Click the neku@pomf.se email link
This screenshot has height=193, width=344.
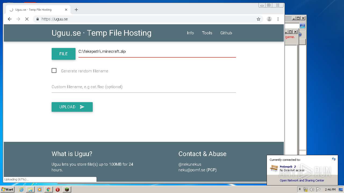click(x=192, y=170)
